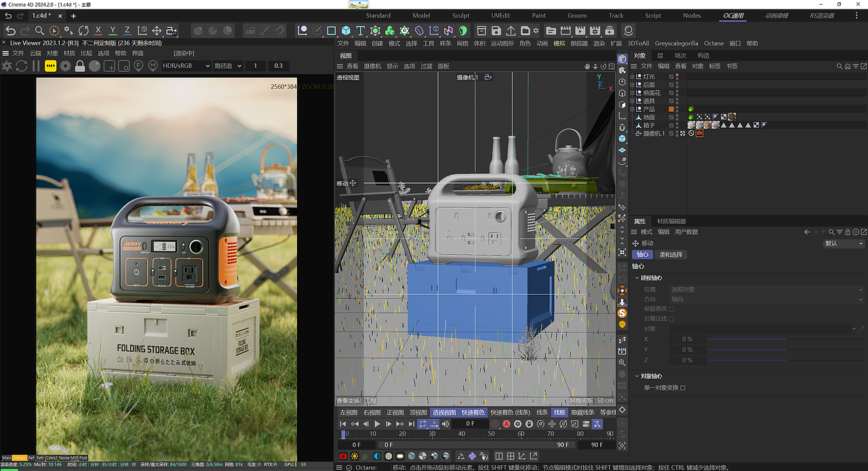Click the Live Viewer clay mode sphere
Screen dimensions: 868x471
pos(95,66)
